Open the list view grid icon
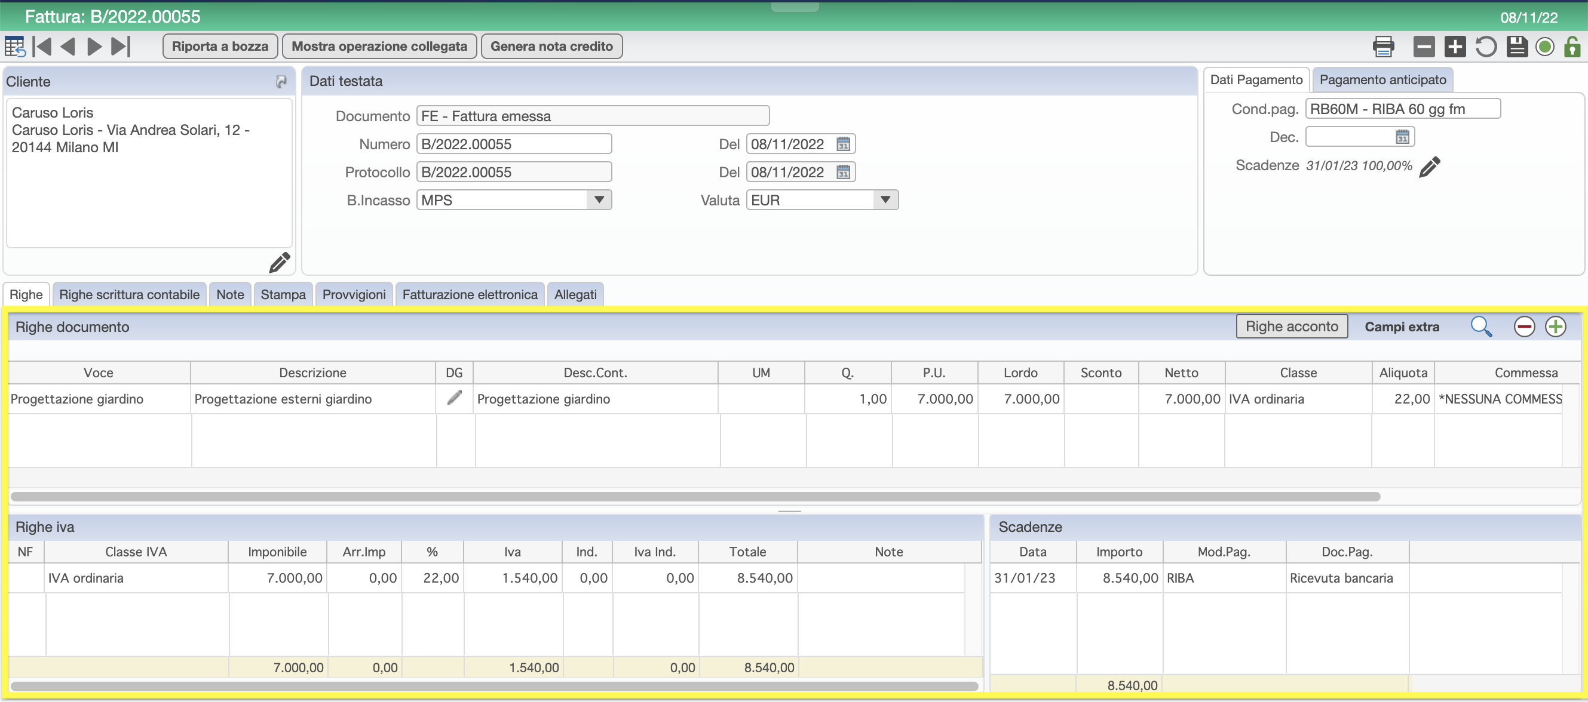Viewport: 1588px width, 702px height. coord(14,47)
